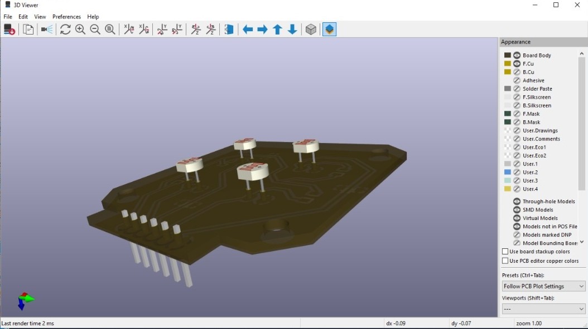Click the Appearance panel scrollbar

click(x=582, y=124)
